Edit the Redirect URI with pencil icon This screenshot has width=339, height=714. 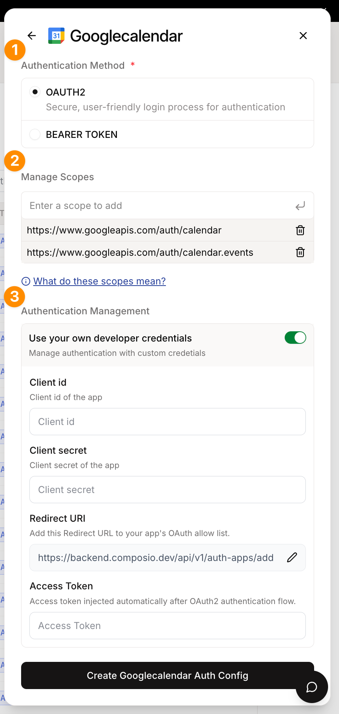pyautogui.click(x=292, y=558)
